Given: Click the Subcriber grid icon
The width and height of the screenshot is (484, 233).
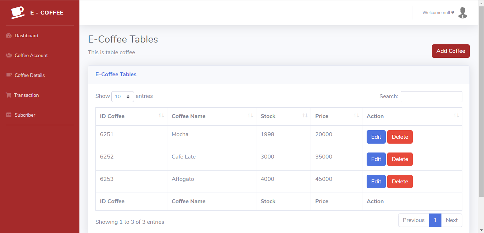Looking at the screenshot, I should point(9,115).
